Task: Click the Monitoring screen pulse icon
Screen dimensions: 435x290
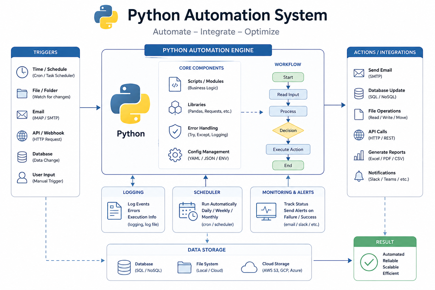Action: (266, 211)
